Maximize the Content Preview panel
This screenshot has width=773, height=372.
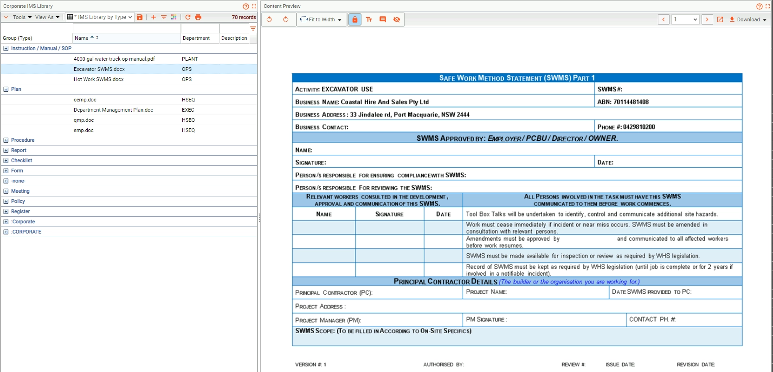coord(767,6)
